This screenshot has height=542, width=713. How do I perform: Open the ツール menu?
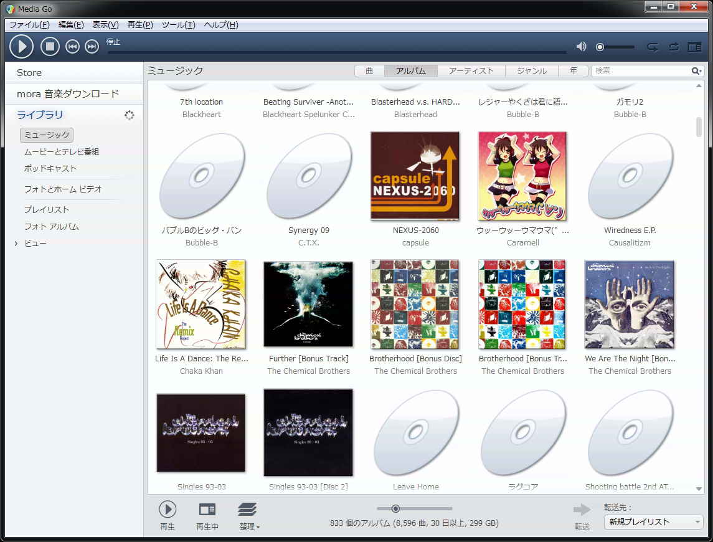[178, 24]
